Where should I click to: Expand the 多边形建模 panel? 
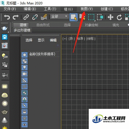click(x=22, y=30)
